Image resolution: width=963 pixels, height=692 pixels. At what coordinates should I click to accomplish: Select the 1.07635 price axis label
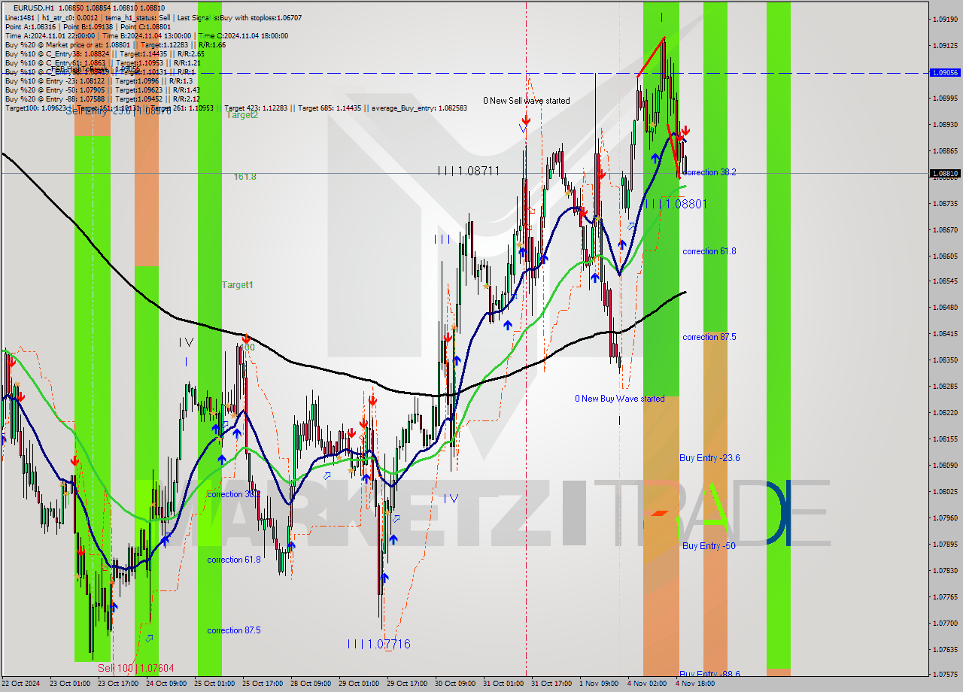click(x=945, y=649)
